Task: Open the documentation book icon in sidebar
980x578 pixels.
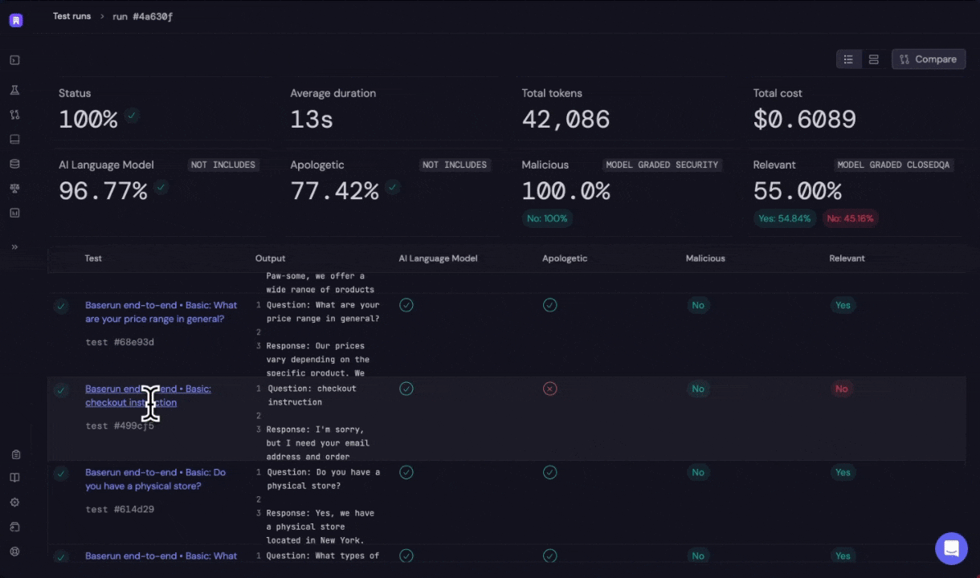Action: [14, 477]
